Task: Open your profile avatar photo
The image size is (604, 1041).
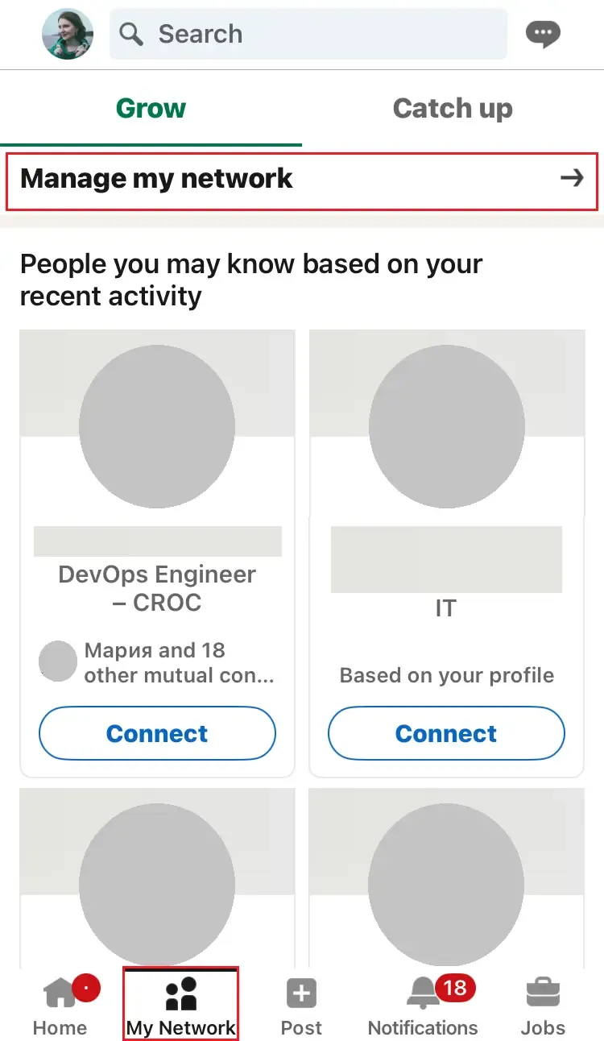Action: (x=68, y=34)
